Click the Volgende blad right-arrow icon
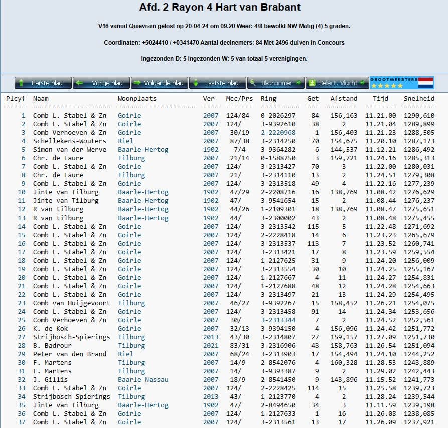The image size is (448, 428). (x=137, y=83)
